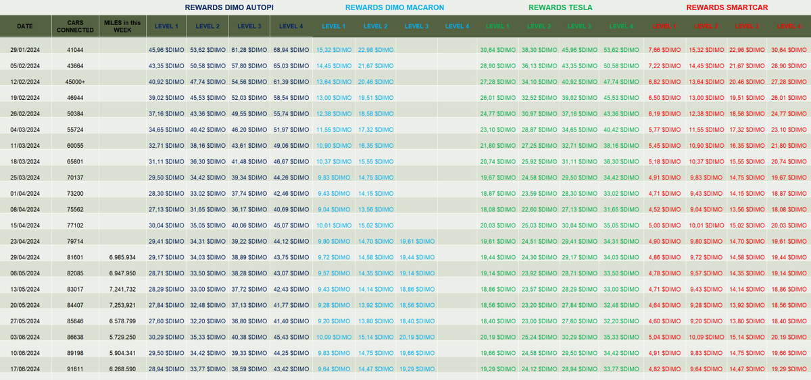Select the "CARS CONNECTED" column header
Image resolution: width=811 pixels, height=380 pixels.
pos(76,26)
